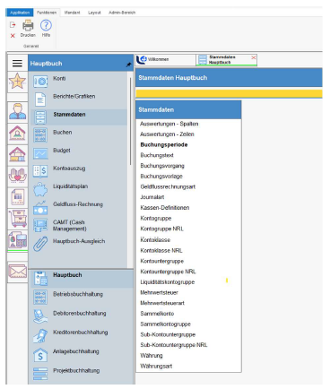Open the Admin-Bereich ribbon tab
The width and height of the screenshot is (330, 389).
point(122,13)
